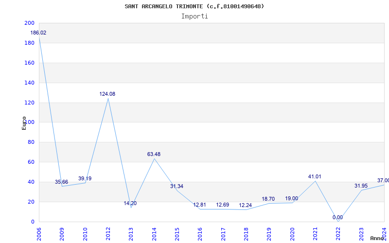Select the 2009 year tick label

62,232
